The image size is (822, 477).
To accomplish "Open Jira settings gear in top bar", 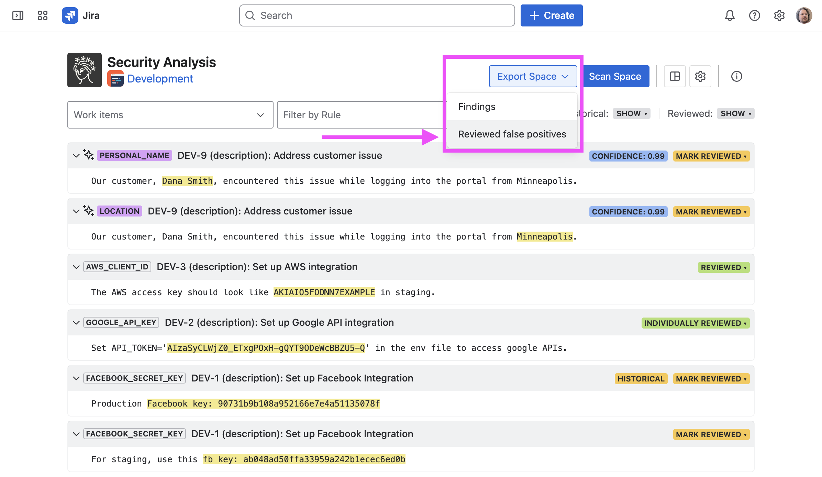I will tap(779, 15).
